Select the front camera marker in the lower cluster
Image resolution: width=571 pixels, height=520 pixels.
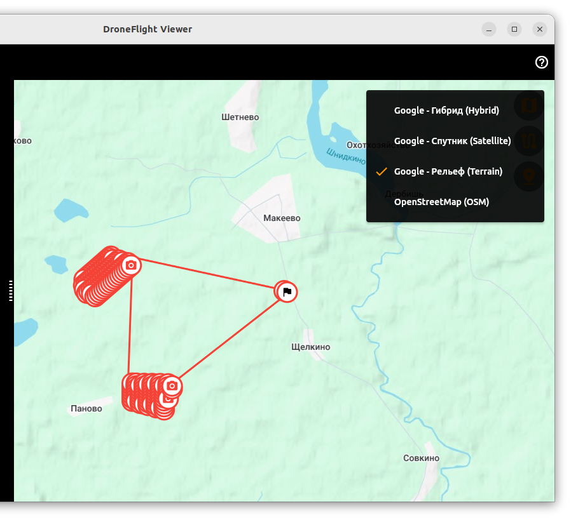(x=172, y=385)
